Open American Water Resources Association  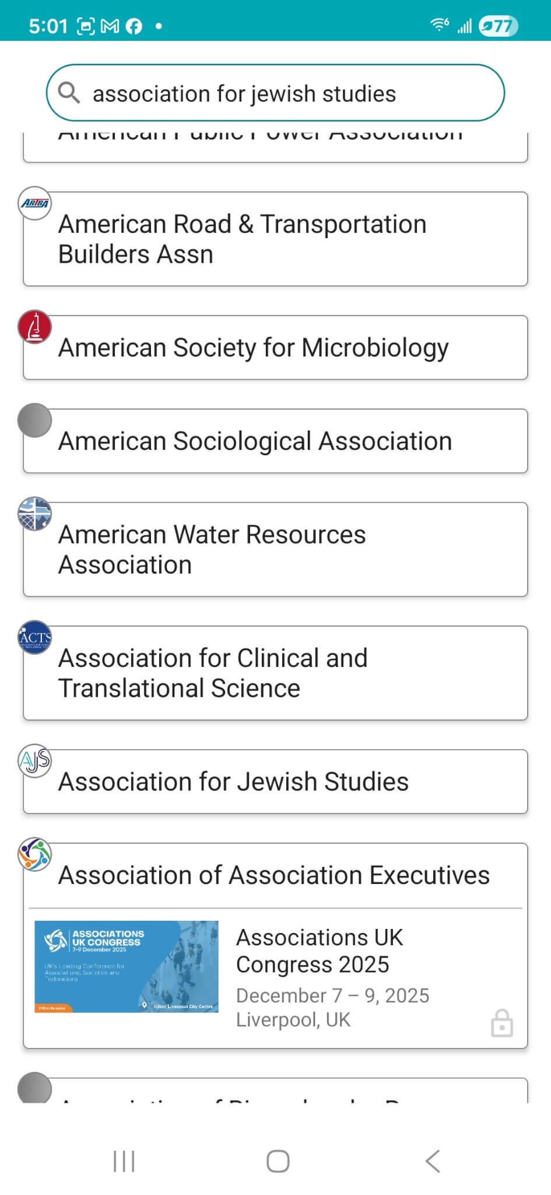274,550
